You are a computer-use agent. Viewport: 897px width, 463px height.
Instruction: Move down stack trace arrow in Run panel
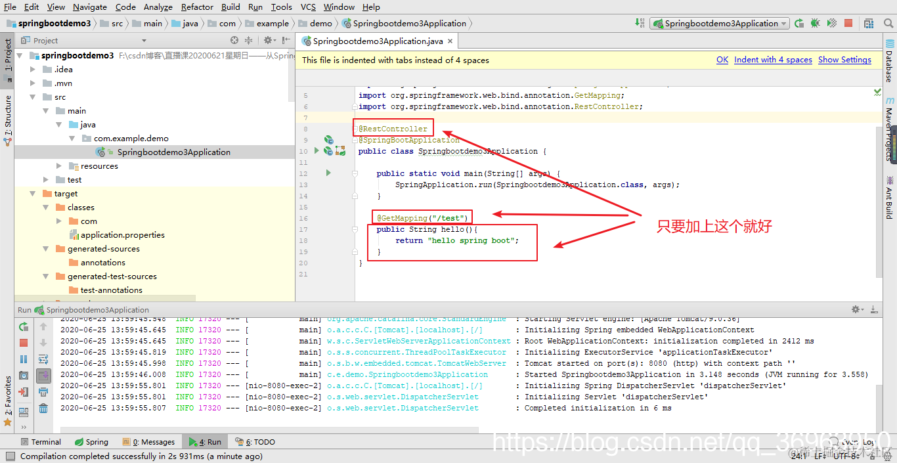click(x=43, y=343)
